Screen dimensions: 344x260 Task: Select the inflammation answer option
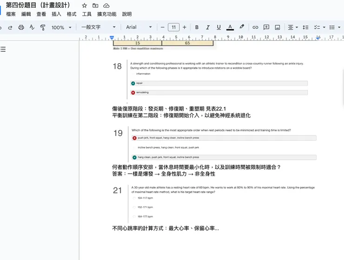pyautogui.click(x=143, y=74)
